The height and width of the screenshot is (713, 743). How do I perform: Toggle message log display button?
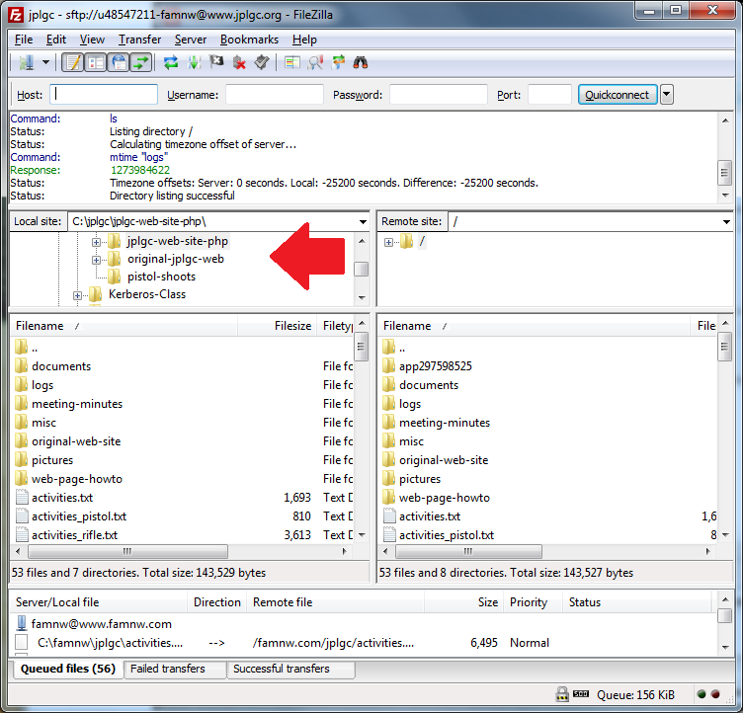[72, 63]
